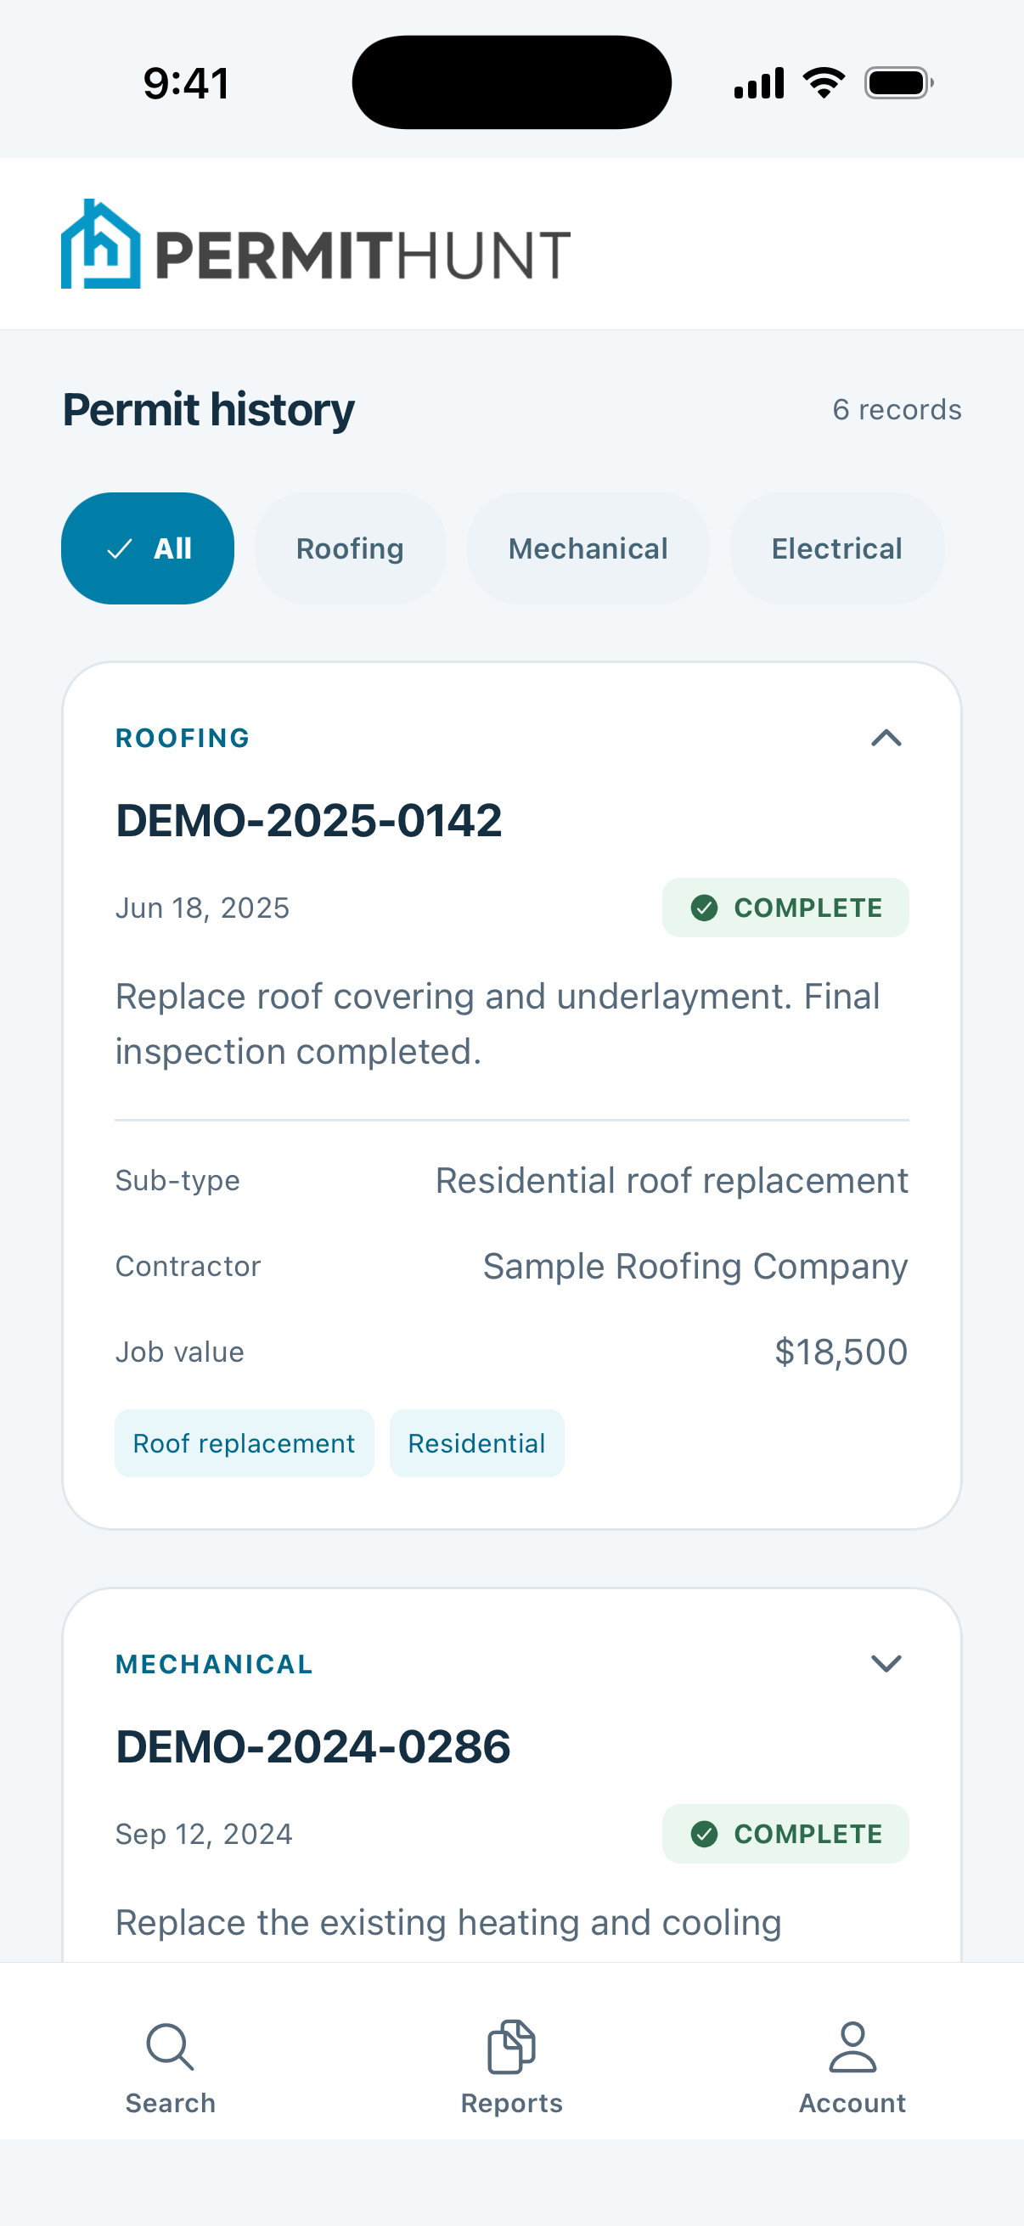Tap the Job value field label
This screenshot has width=1024, height=2226.
180,1352
